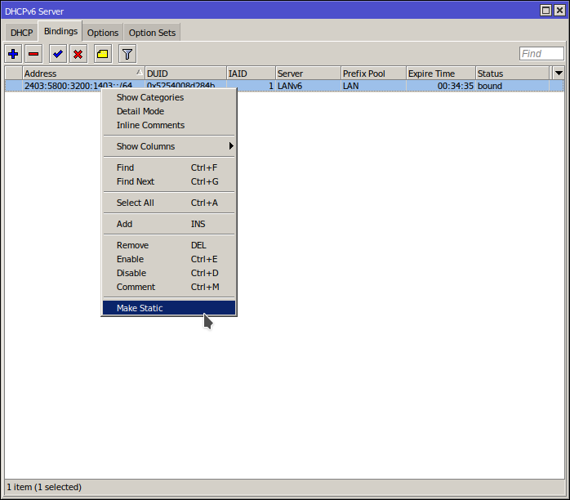
Task: Switch to the DHCP tab
Action: coord(21,33)
